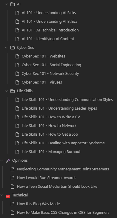Screen dimensions: 117x218
Task: Click the red robot icon beside Technical
Action: 8,196
